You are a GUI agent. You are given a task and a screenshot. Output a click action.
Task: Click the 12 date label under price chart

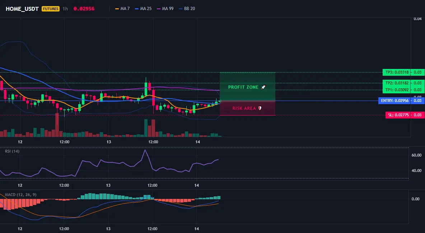point(20,142)
